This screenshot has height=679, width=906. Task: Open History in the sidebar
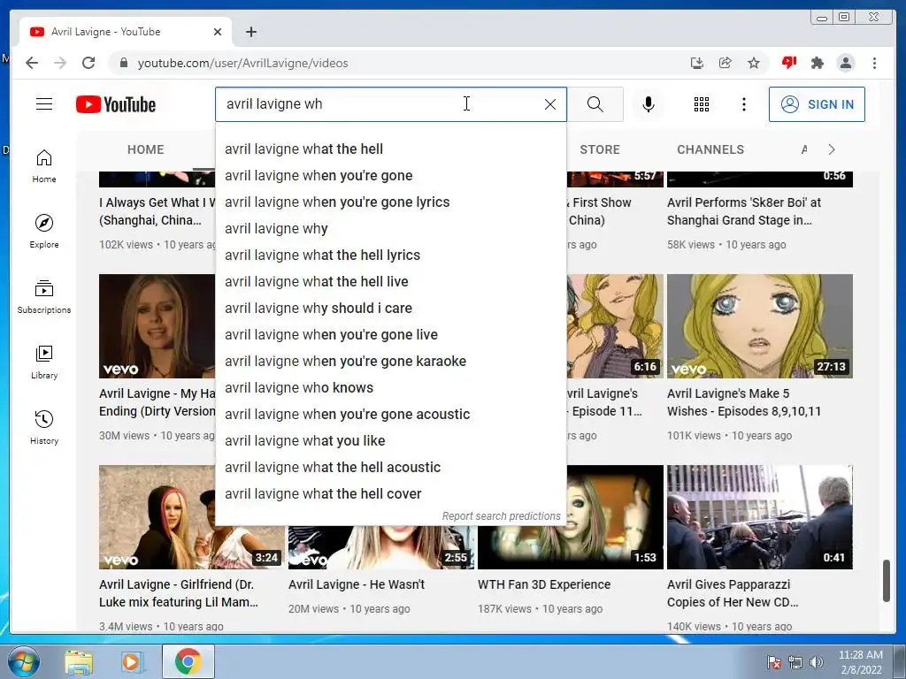point(44,427)
